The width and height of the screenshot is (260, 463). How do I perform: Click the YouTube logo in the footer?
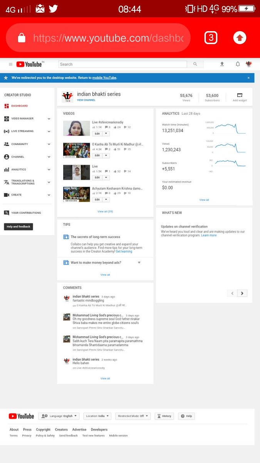(21, 416)
